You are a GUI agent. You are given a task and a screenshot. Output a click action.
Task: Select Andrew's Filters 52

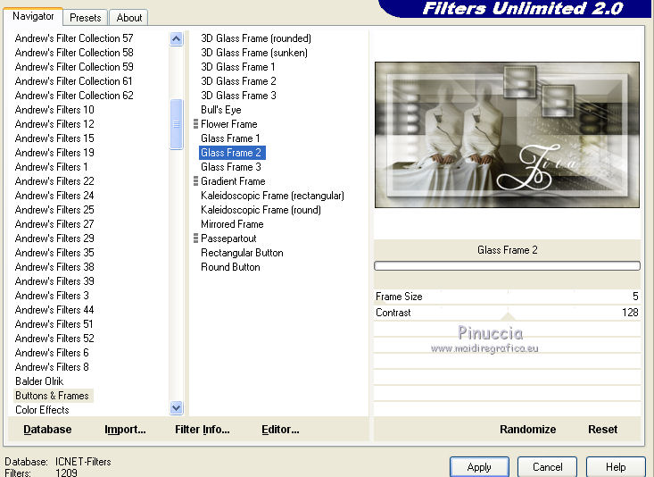[x=54, y=339]
